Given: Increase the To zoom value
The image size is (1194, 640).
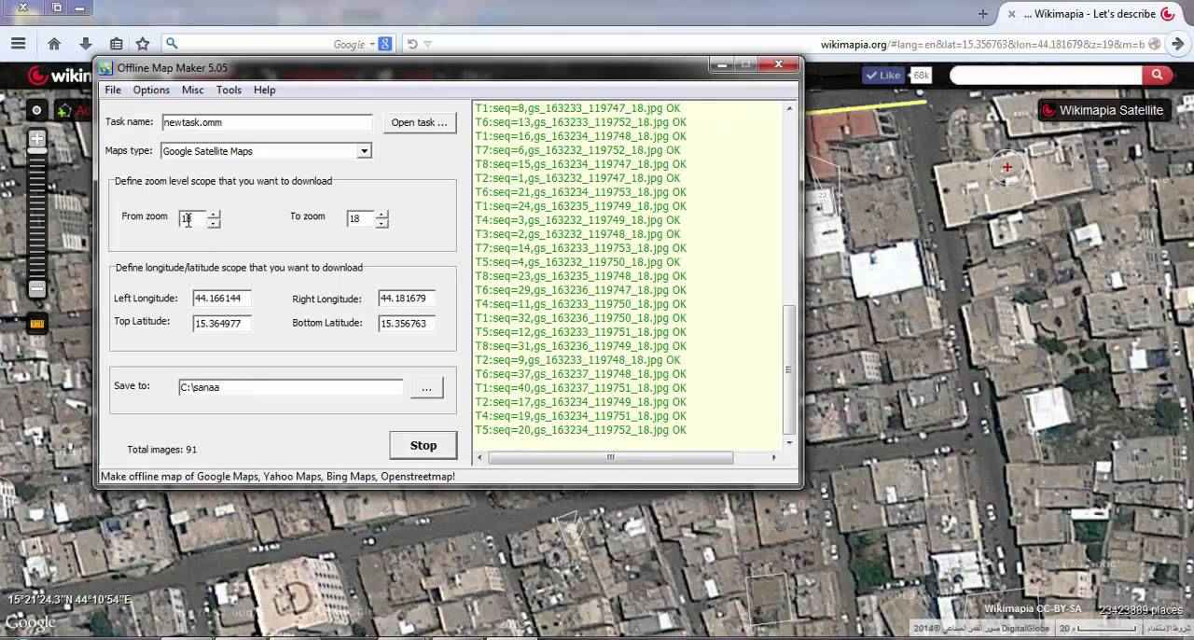Looking at the screenshot, I should [382, 214].
